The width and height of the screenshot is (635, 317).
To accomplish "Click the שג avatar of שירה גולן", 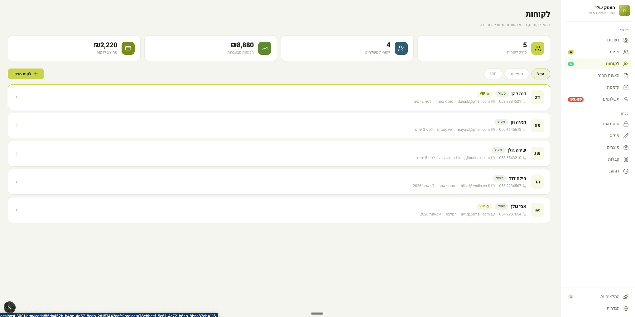I will tap(537, 154).
